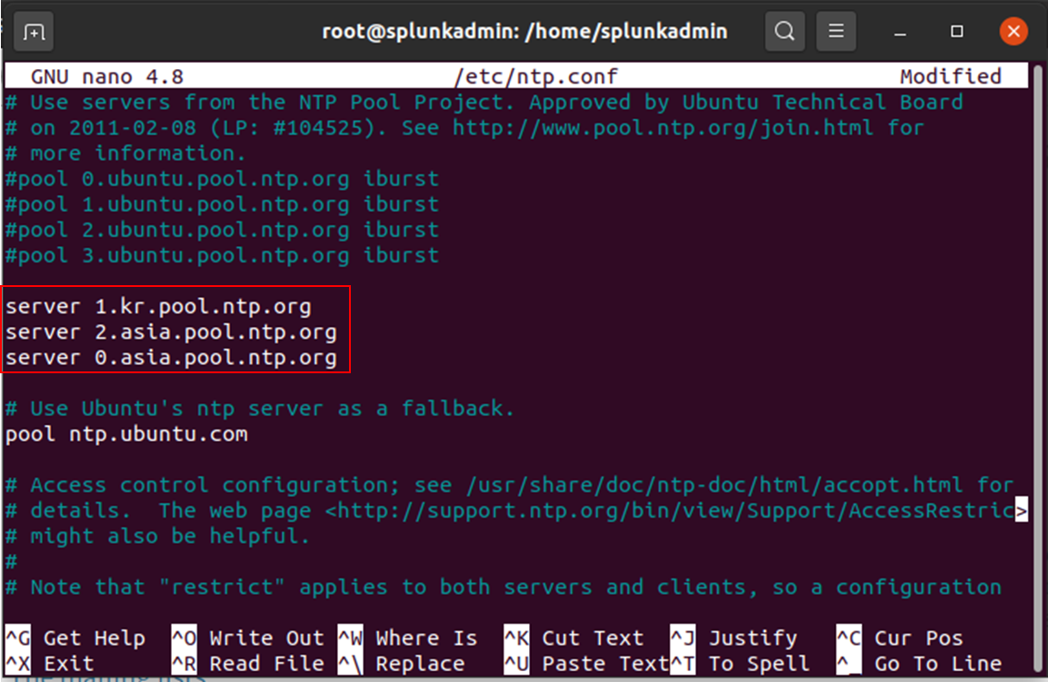Click the '^X Exit' shortcut
Image resolution: width=1048 pixels, height=682 pixels.
point(50,663)
